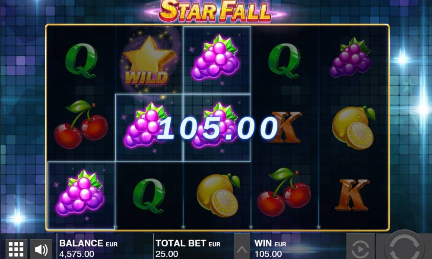Click the K symbol in the bottom right
The width and height of the screenshot is (432, 259).
coord(352,194)
